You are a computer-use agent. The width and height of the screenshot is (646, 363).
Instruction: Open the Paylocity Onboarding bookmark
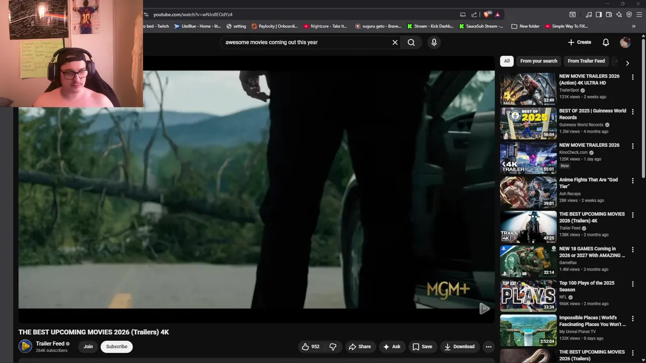click(x=275, y=26)
